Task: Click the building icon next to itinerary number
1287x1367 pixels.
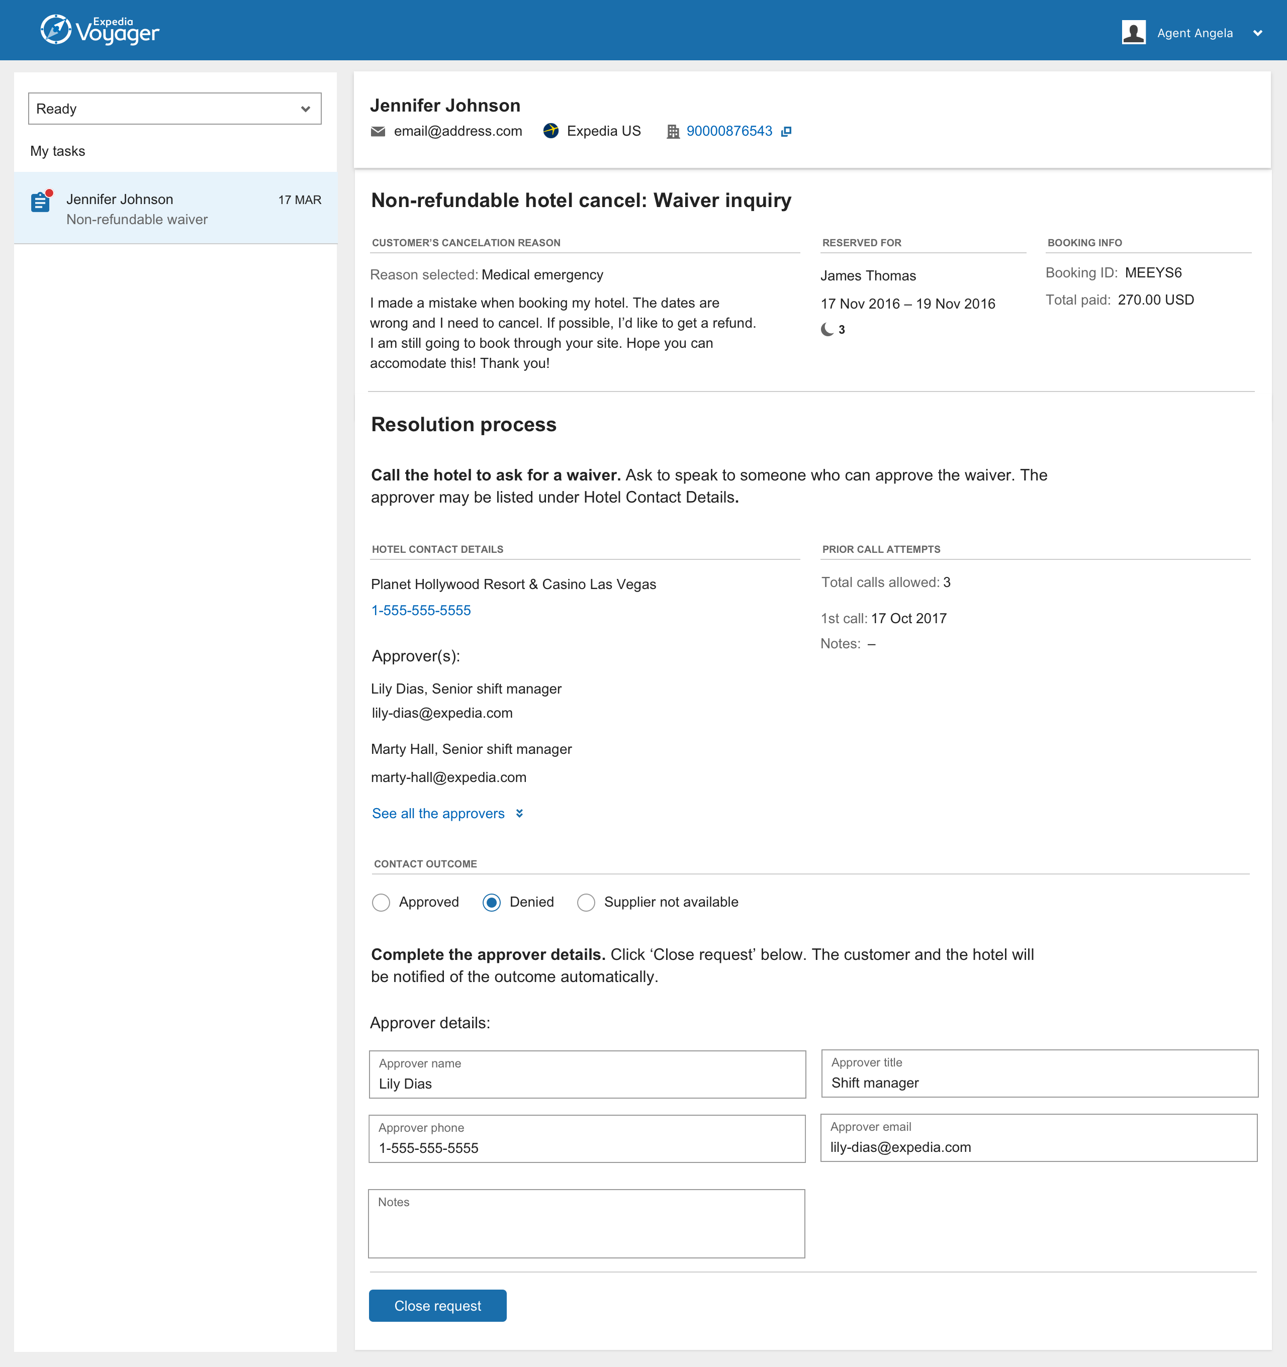Action: pyautogui.click(x=673, y=131)
